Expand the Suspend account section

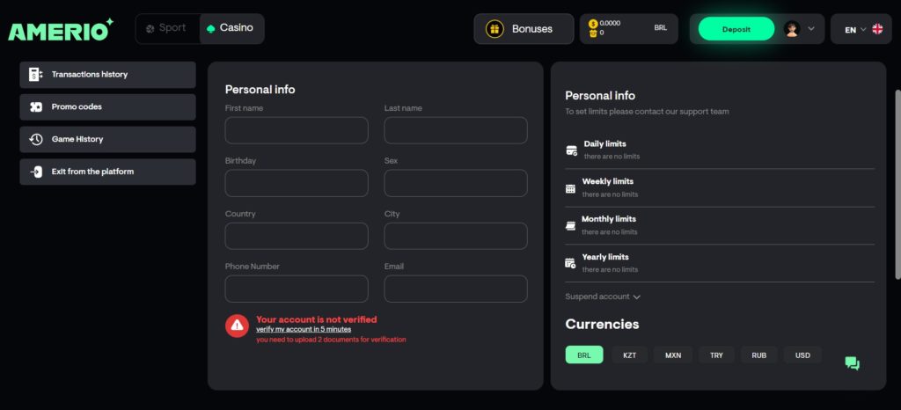tap(602, 297)
